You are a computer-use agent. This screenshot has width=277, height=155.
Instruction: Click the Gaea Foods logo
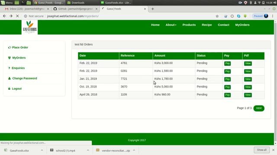[29, 27]
